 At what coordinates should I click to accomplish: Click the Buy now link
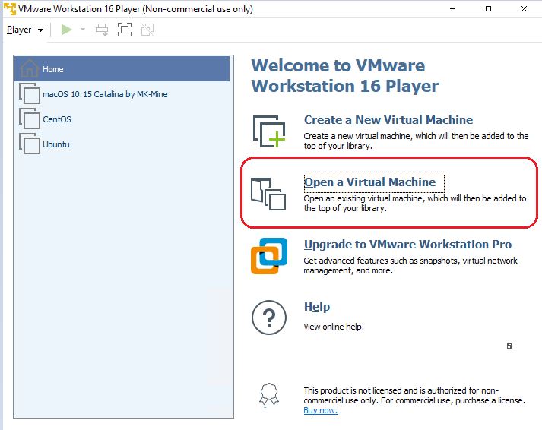pyautogui.click(x=320, y=411)
